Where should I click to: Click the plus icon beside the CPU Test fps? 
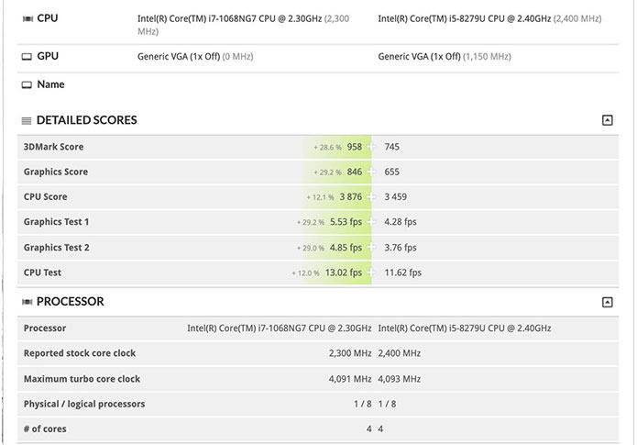click(370, 273)
